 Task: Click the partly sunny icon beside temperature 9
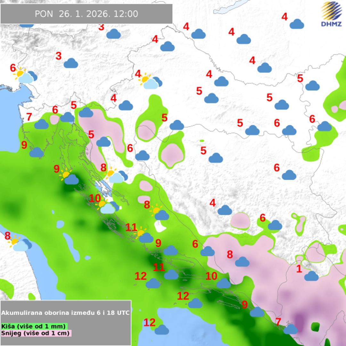pyautogui.click(x=69, y=177)
